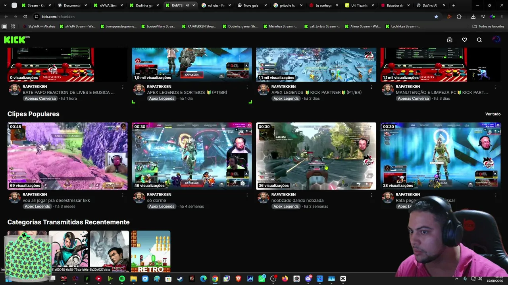The height and width of the screenshot is (285, 508).
Task: Click Apex Legends tag under 'noobzada dando nobzada'
Action: tap(286, 207)
